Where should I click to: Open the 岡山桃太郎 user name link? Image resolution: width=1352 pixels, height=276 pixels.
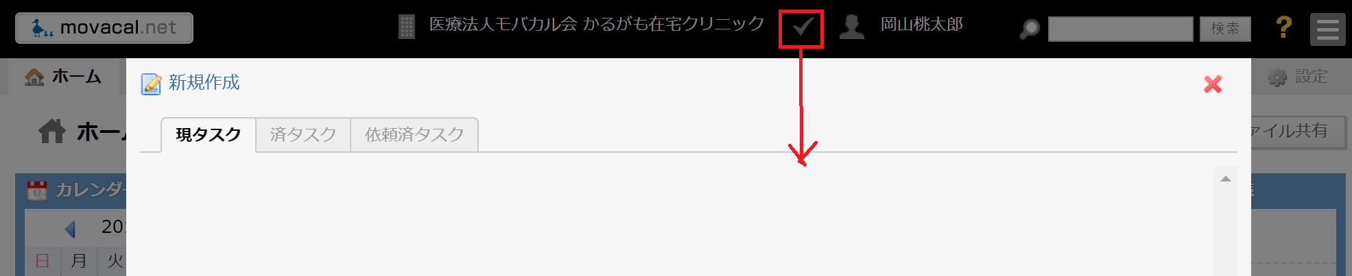point(921,25)
